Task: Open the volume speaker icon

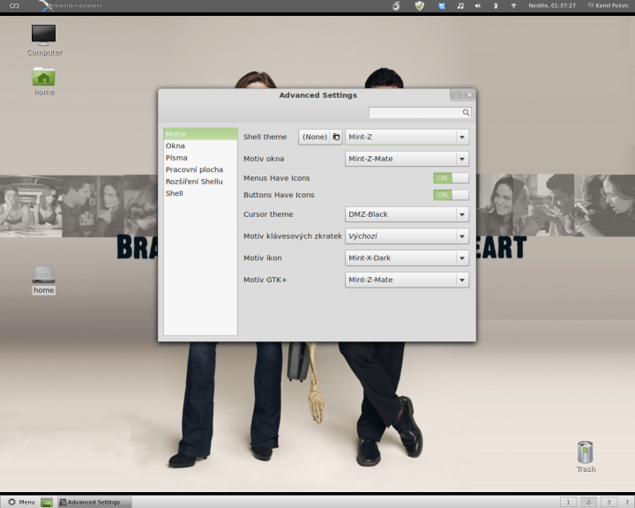Action: [478, 6]
